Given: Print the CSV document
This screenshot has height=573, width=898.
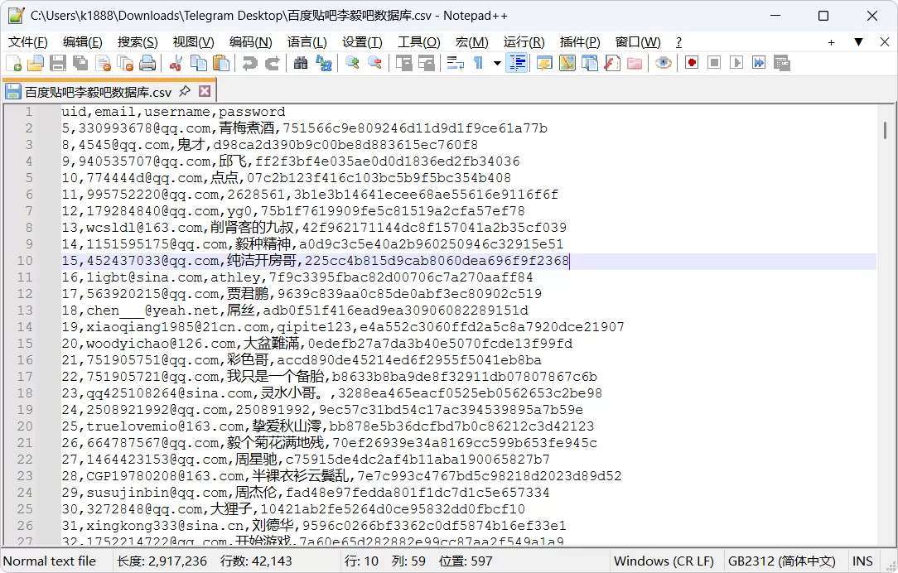Looking at the screenshot, I should (149, 62).
